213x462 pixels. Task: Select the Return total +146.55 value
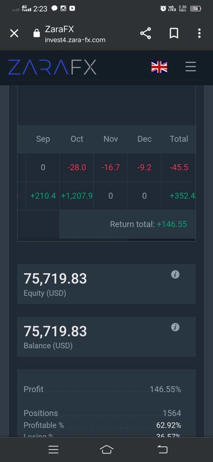click(172, 224)
